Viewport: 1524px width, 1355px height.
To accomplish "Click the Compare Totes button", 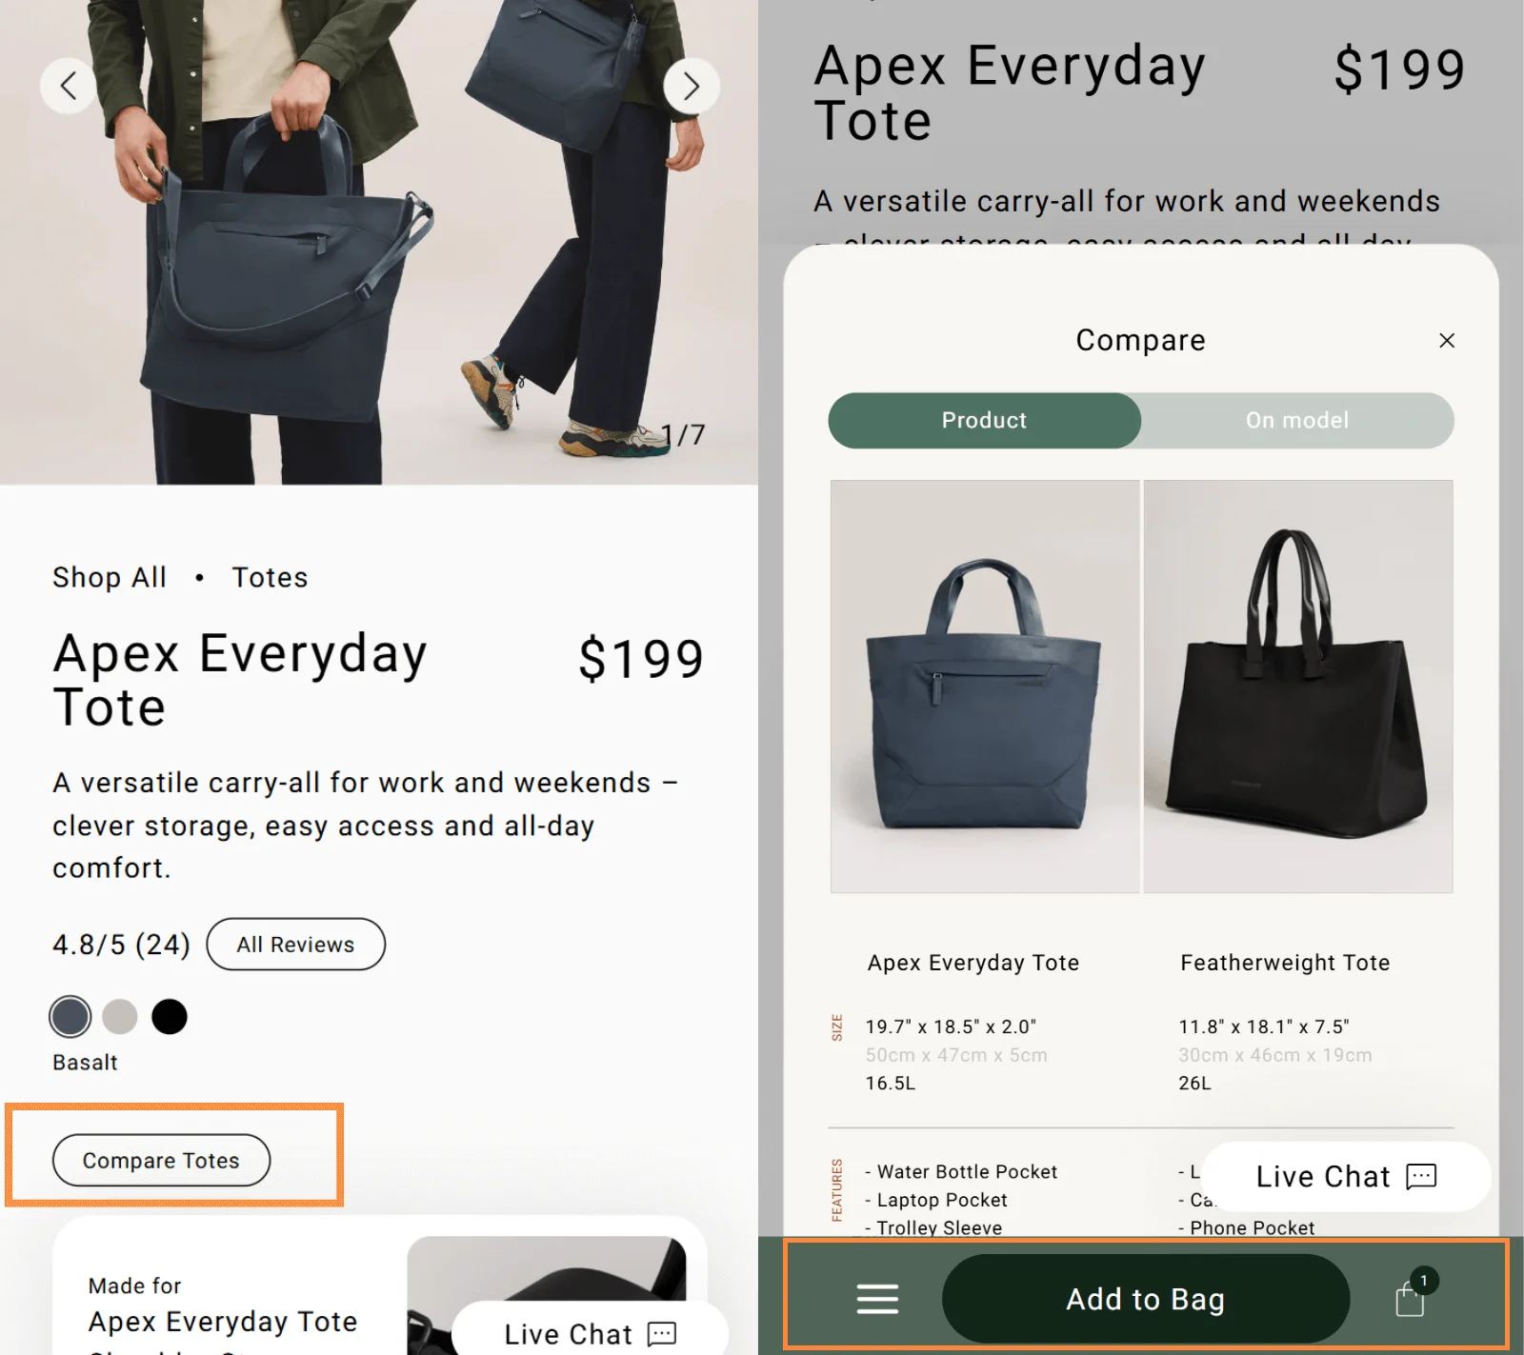I will (x=161, y=1161).
